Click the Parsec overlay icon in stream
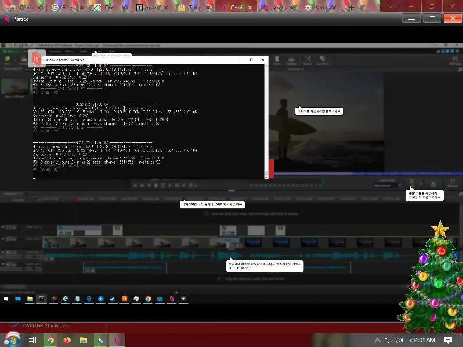Viewport: 463px width, 347px height. [x=36, y=58]
